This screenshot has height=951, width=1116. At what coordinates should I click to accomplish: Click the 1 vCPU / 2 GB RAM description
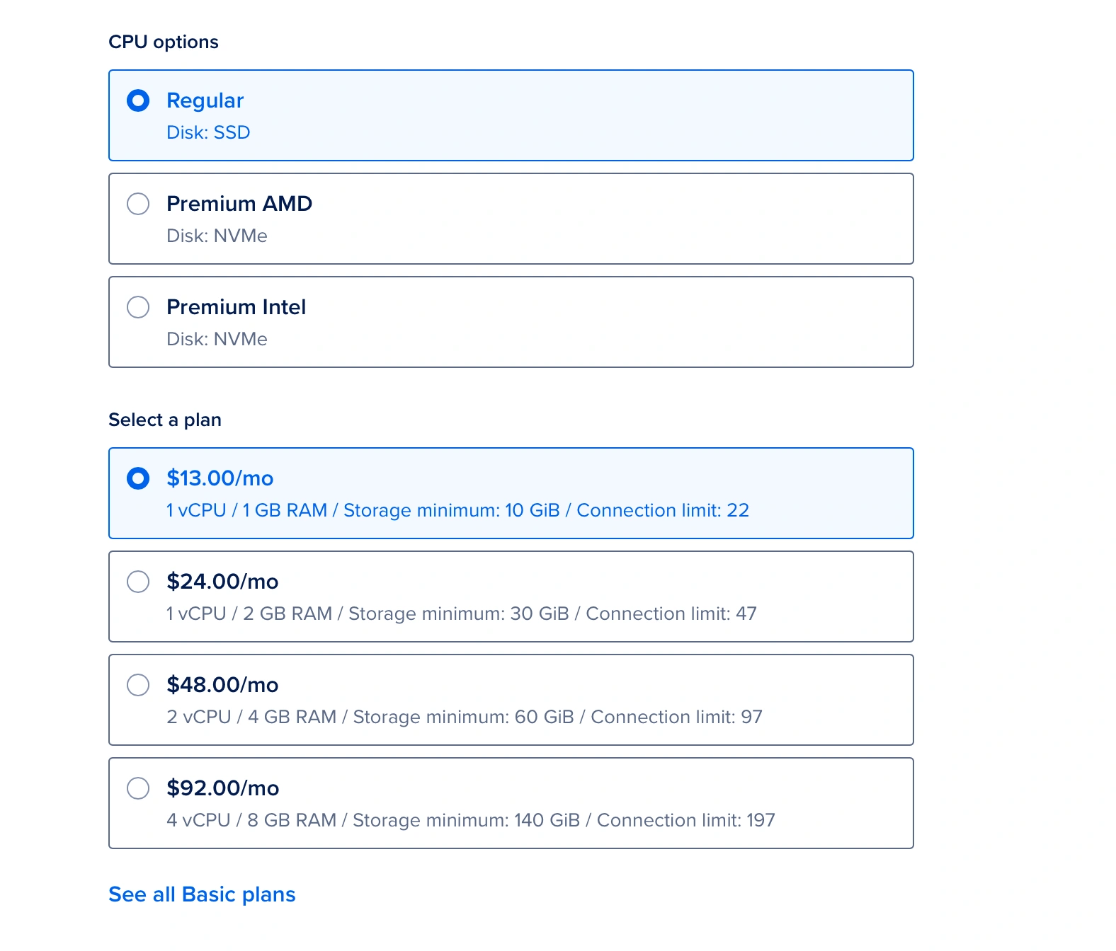tap(461, 613)
